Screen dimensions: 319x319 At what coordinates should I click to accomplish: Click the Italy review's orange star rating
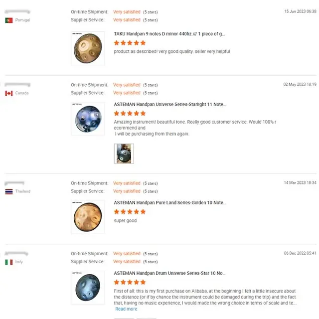coord(130,283)
